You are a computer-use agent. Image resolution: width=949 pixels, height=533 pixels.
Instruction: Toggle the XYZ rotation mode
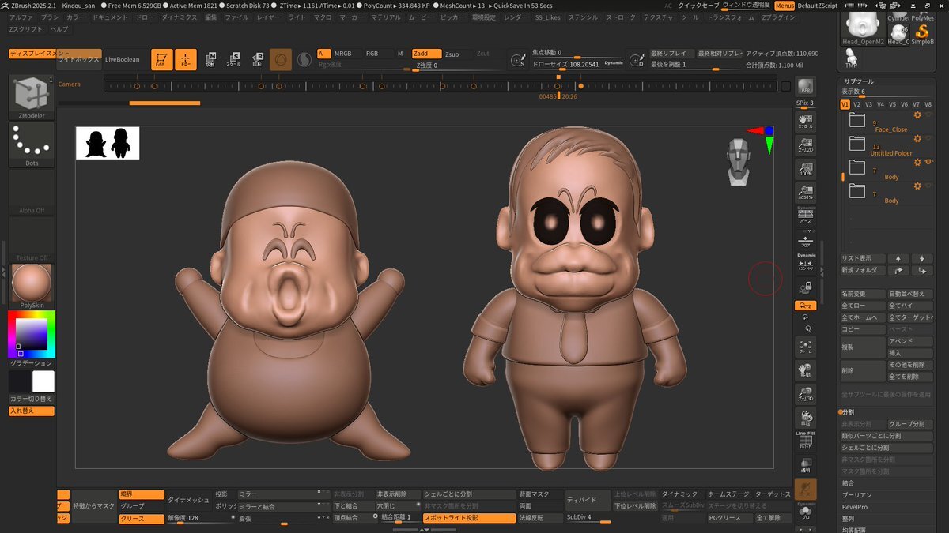coord(806,306)
